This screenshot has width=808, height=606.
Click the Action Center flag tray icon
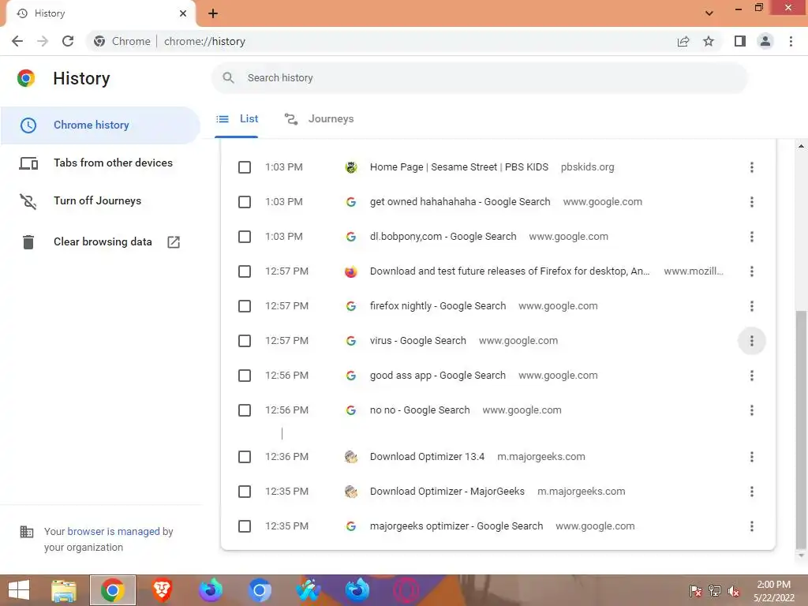[696, 591]
